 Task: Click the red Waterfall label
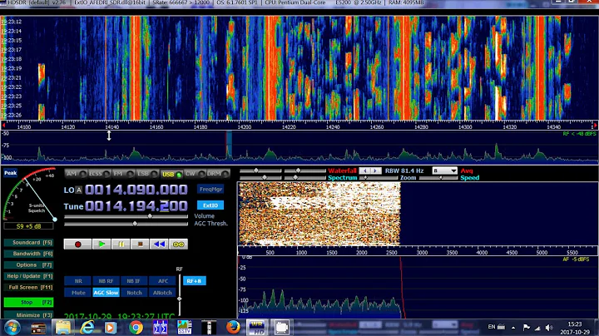tap(342, 170)
